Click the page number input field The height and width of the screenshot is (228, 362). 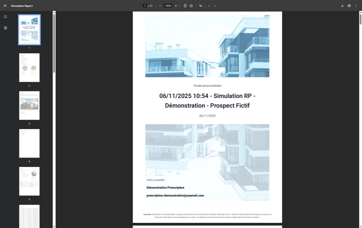pos(145,6)
